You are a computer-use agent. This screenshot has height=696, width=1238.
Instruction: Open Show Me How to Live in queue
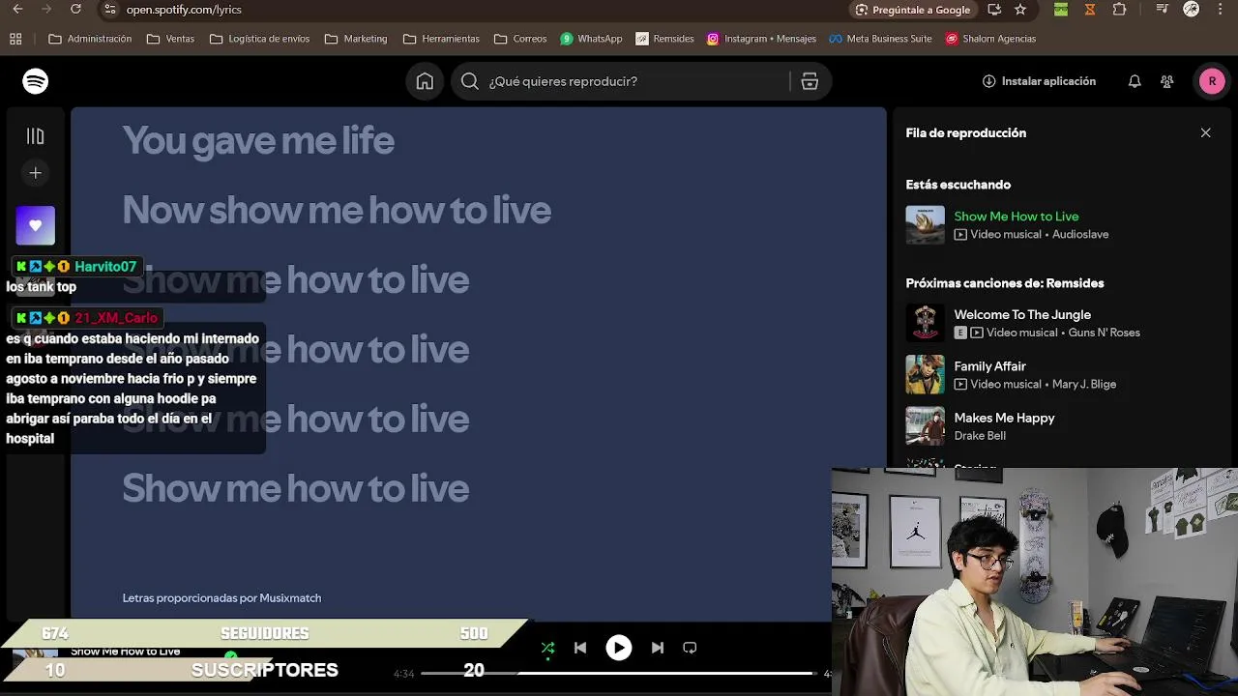pyautogui.click(x=1016, y=217)
